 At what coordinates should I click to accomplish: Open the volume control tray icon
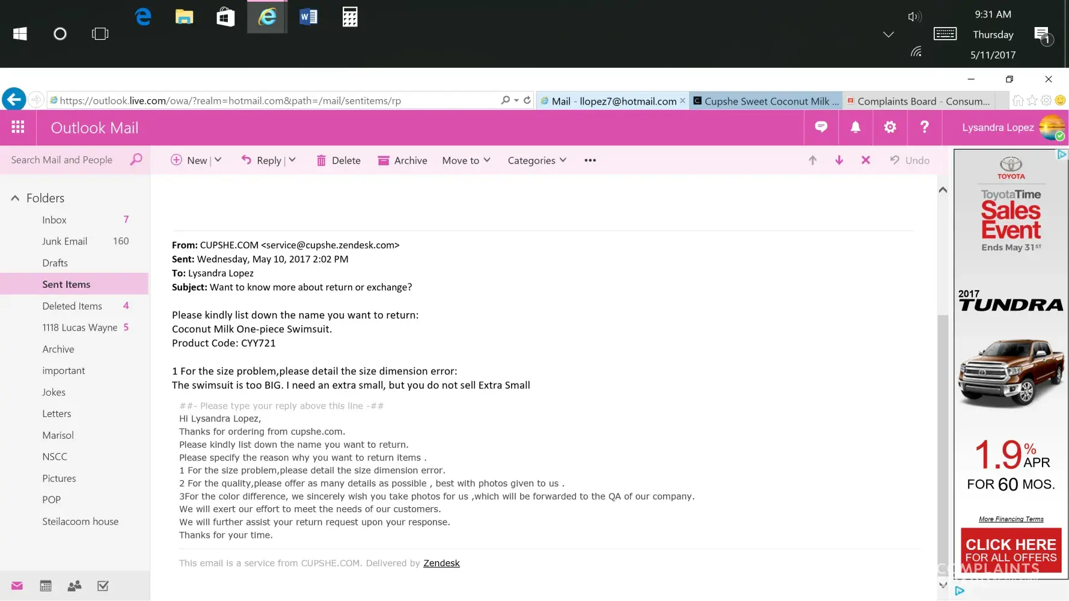(x=914, y=17)
